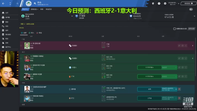197x111 pixels.
Task: Expand the date dropdown arrow
Action: [179, 4]
